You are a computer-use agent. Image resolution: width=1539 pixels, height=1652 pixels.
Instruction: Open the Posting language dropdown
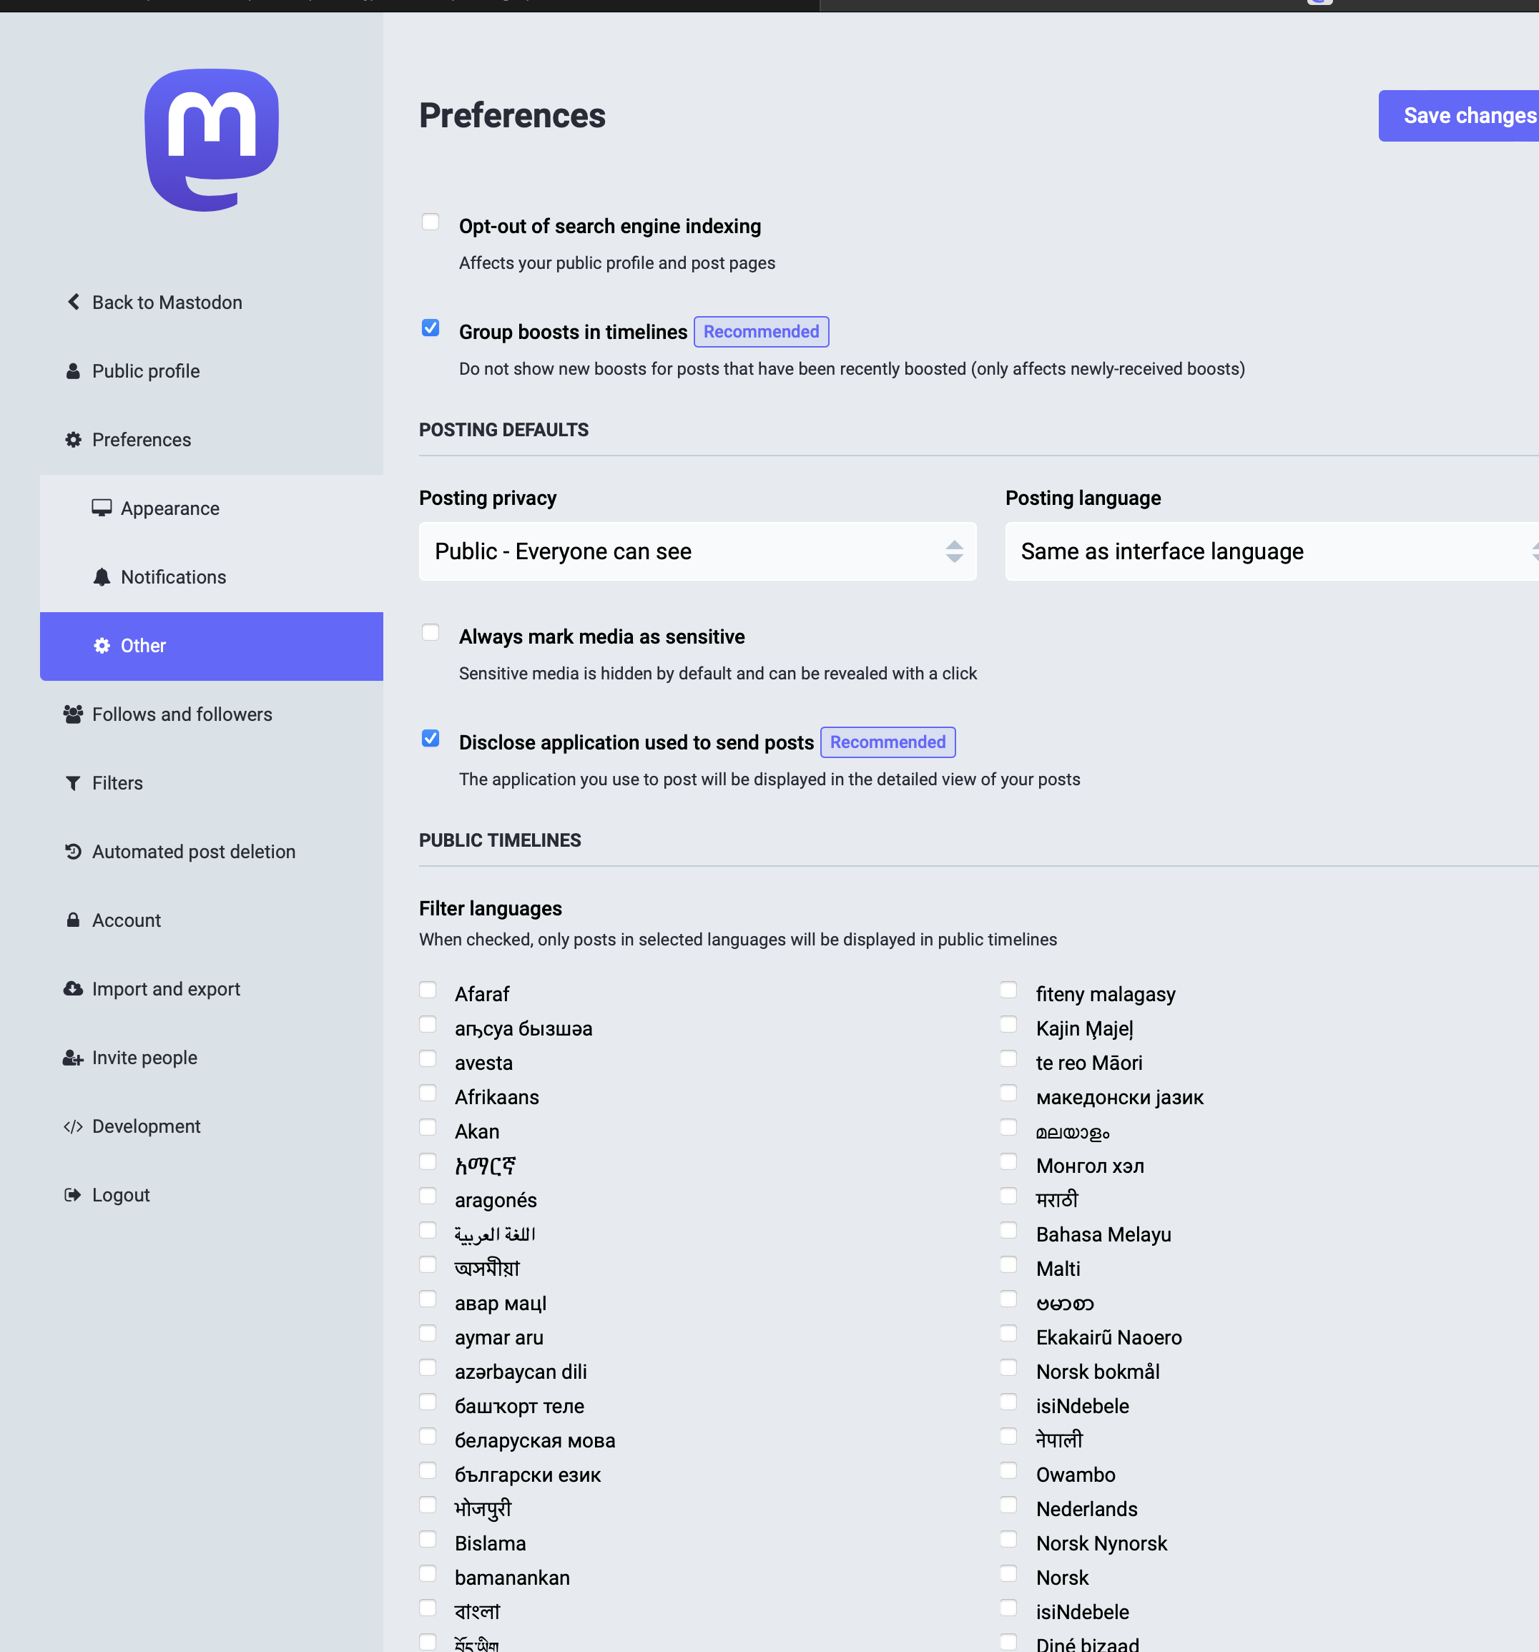(1272, 551)
